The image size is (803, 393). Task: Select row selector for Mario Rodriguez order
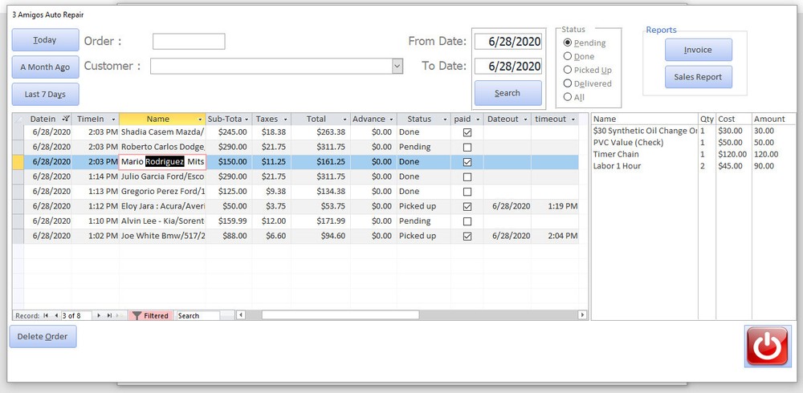click(18, 162)
